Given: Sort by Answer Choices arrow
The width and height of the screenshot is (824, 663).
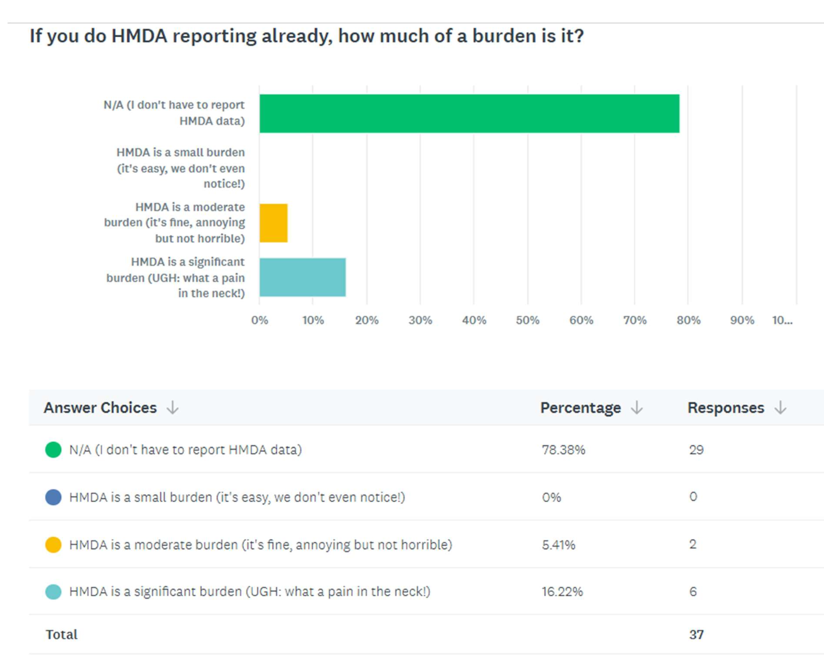Looking at the screenshot, I should (172, 408).
